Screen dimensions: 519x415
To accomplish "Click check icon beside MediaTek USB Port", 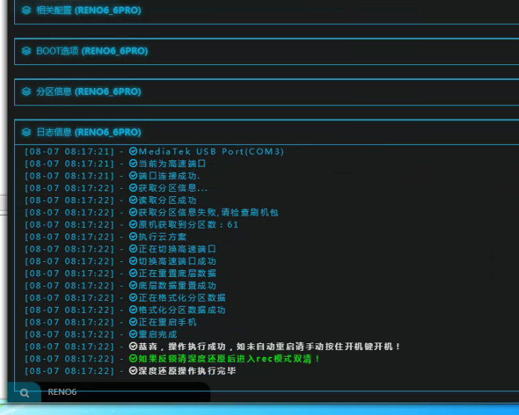I will [x=133, y=152].
